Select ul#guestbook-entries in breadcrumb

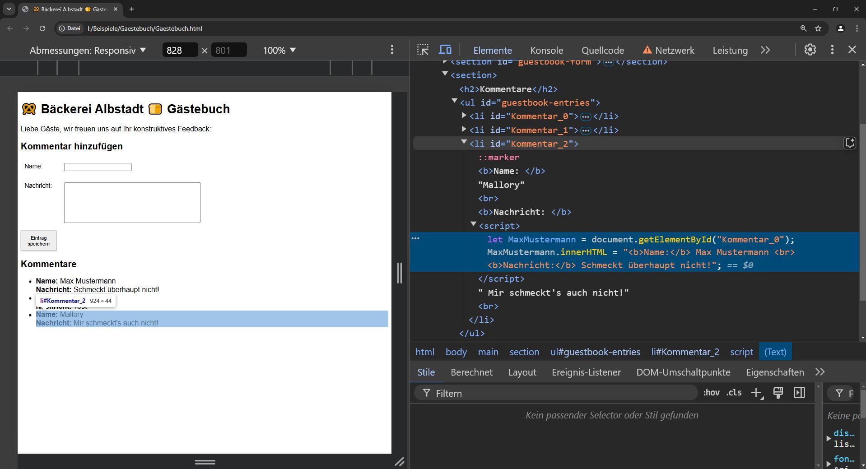[595, 352]
